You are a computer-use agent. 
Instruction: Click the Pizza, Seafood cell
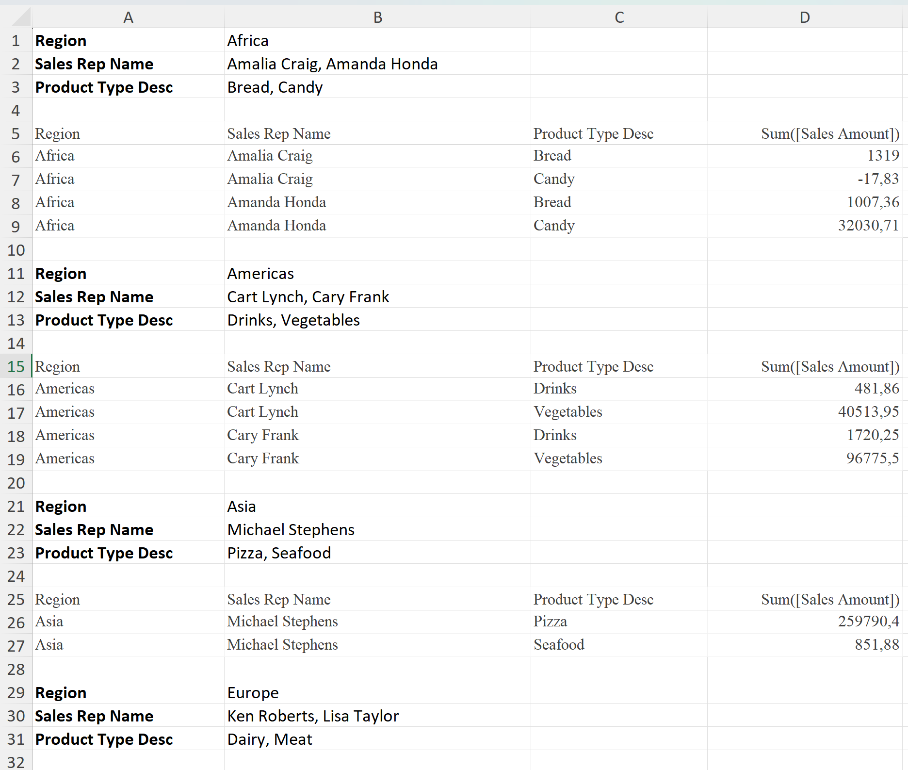279,553
